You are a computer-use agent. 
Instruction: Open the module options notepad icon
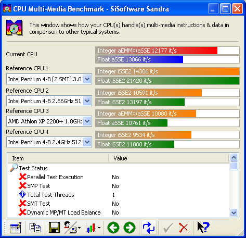(16, 228)
